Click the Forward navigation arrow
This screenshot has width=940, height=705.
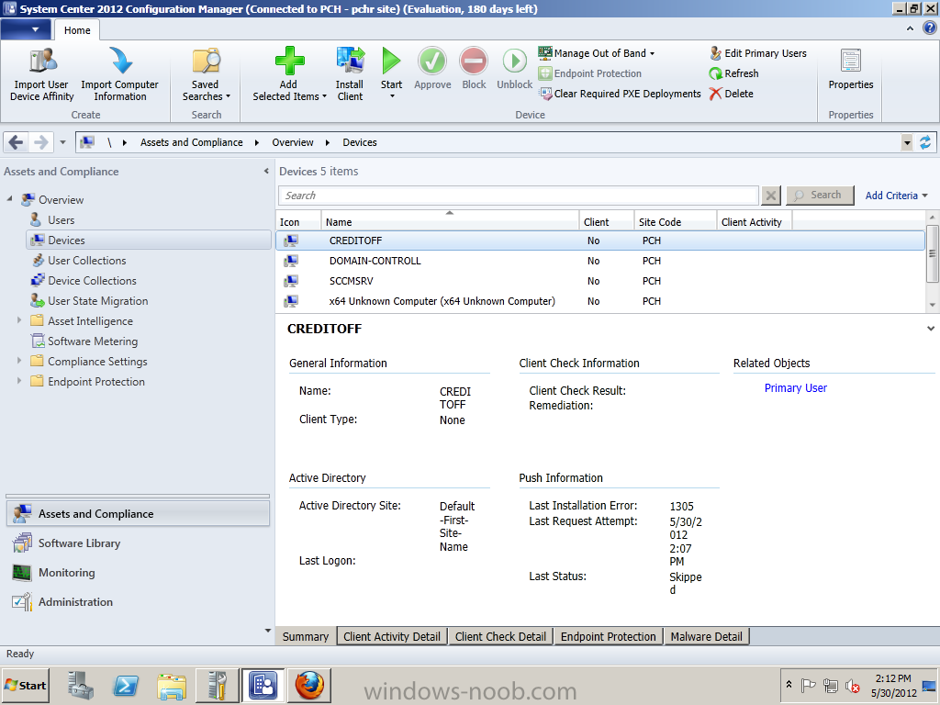pos(40,142)
